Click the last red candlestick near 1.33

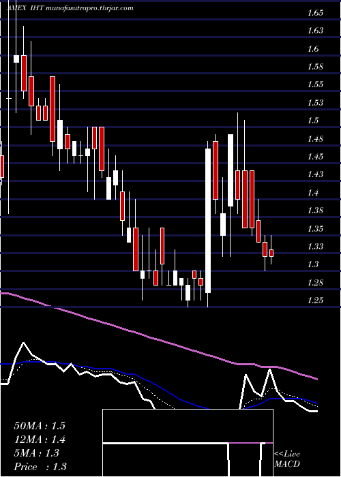[x=271, y=253]
